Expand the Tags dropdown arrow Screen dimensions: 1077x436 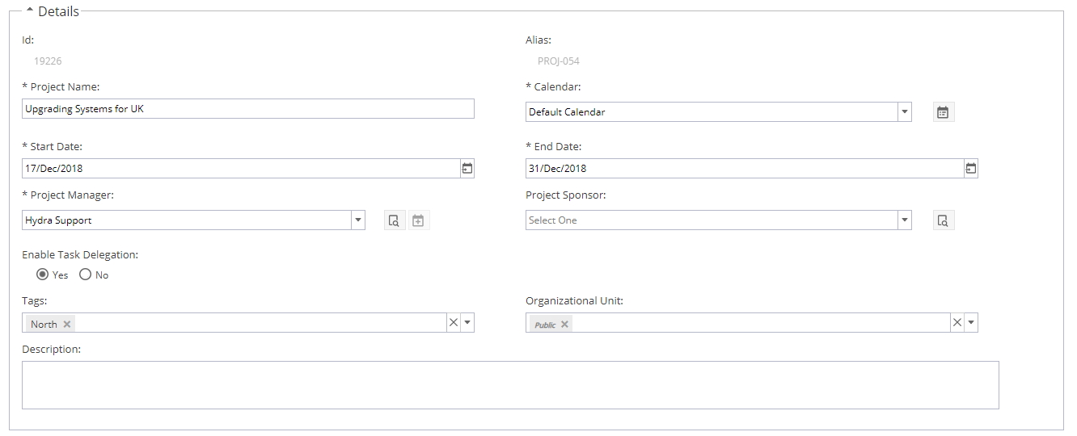coord(467,322)
